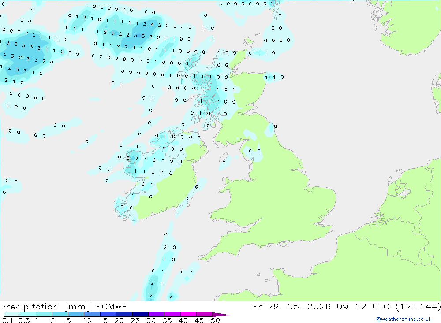The width and height of the screenshot is (441, 323).
Task: Pick the 45–50 mm legend swatch
Action: [x=204, y=314]
